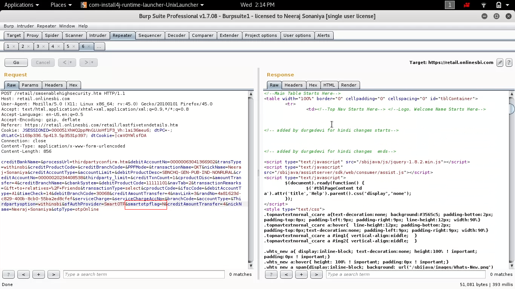Switch to the Intruder tool tab
The height and width of the screenshot is (289, 515).
[98, 35]
